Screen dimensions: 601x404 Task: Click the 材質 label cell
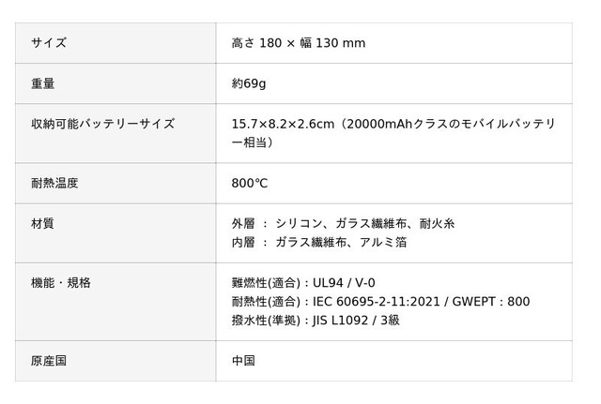pos(43,223)
